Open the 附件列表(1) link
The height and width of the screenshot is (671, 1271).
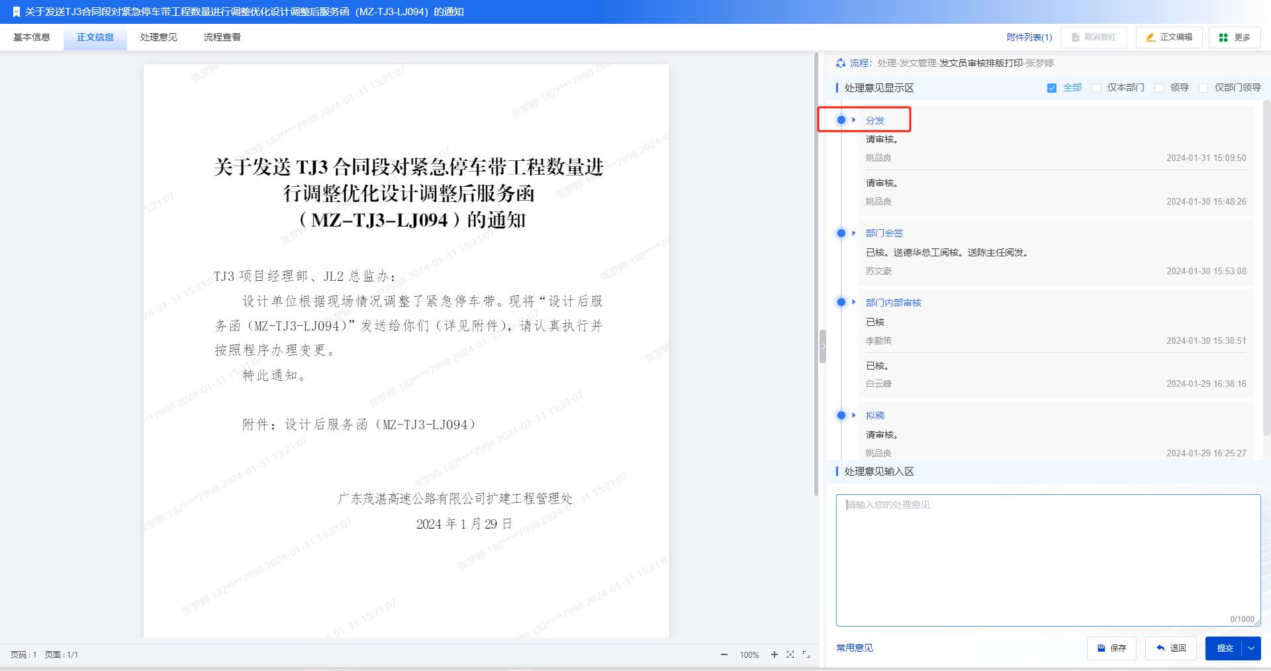pos(1029,37)
